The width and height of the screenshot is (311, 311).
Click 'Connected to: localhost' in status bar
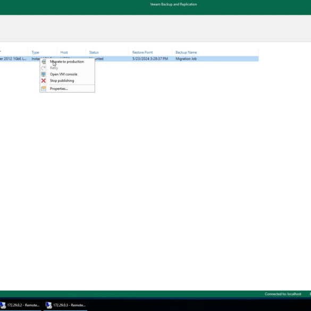click(x=283, y=294)
